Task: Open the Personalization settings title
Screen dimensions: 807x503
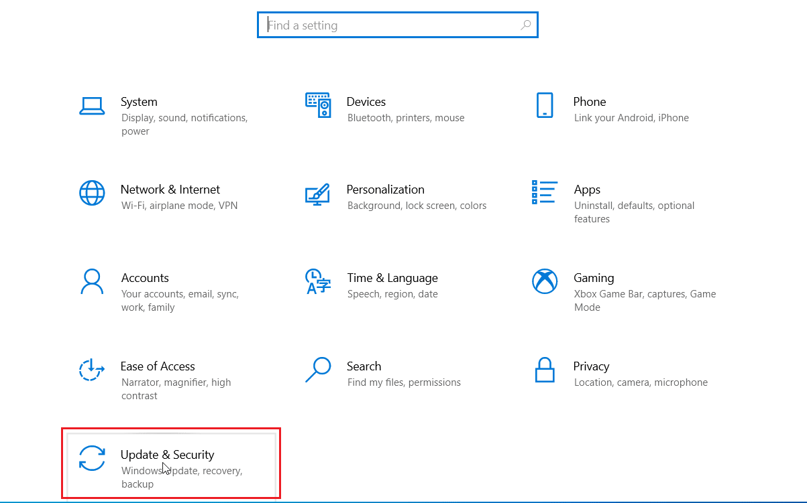Action: 386,190
